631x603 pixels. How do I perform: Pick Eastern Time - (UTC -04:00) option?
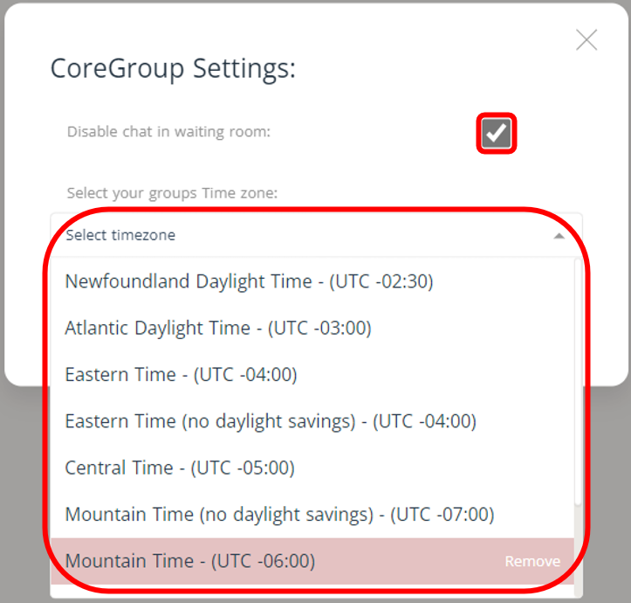coord(181,375)
